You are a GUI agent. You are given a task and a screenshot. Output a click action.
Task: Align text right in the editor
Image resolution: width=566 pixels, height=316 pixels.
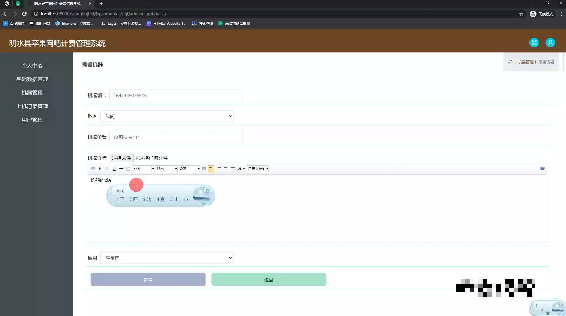point(218,169)
